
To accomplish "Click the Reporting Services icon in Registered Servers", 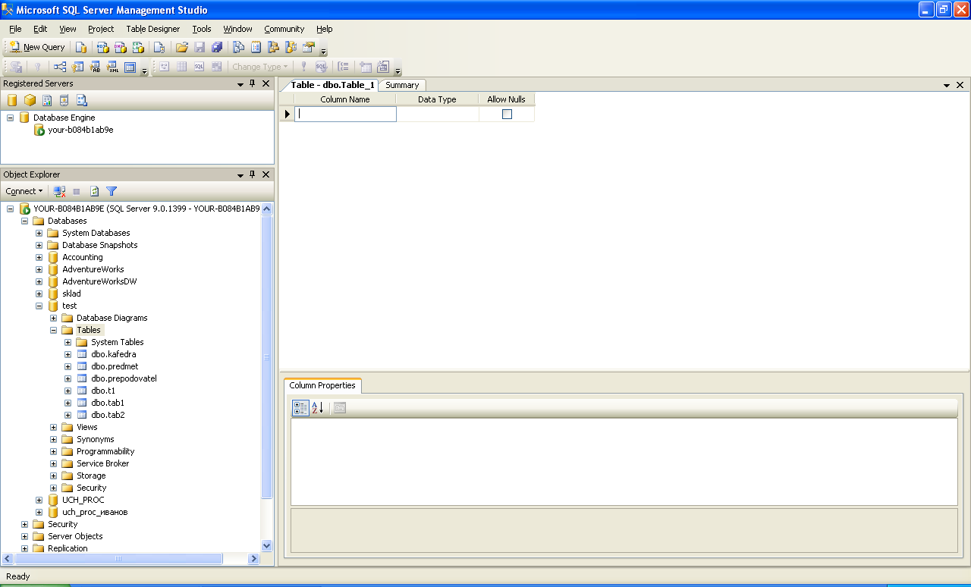I will (x=47, y=100).
